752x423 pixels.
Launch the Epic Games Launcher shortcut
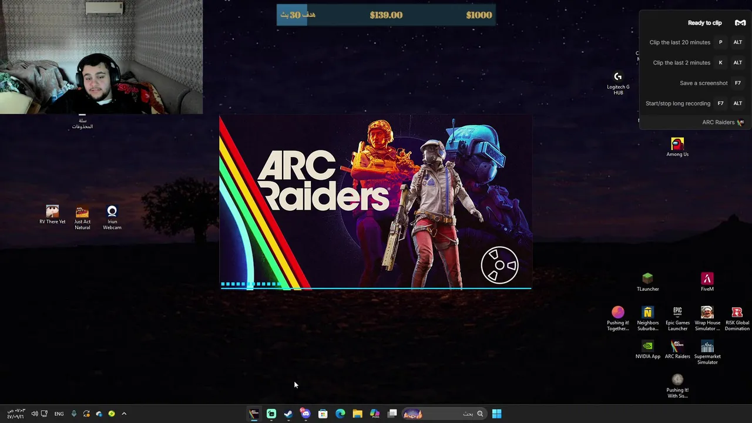(677, 318)
